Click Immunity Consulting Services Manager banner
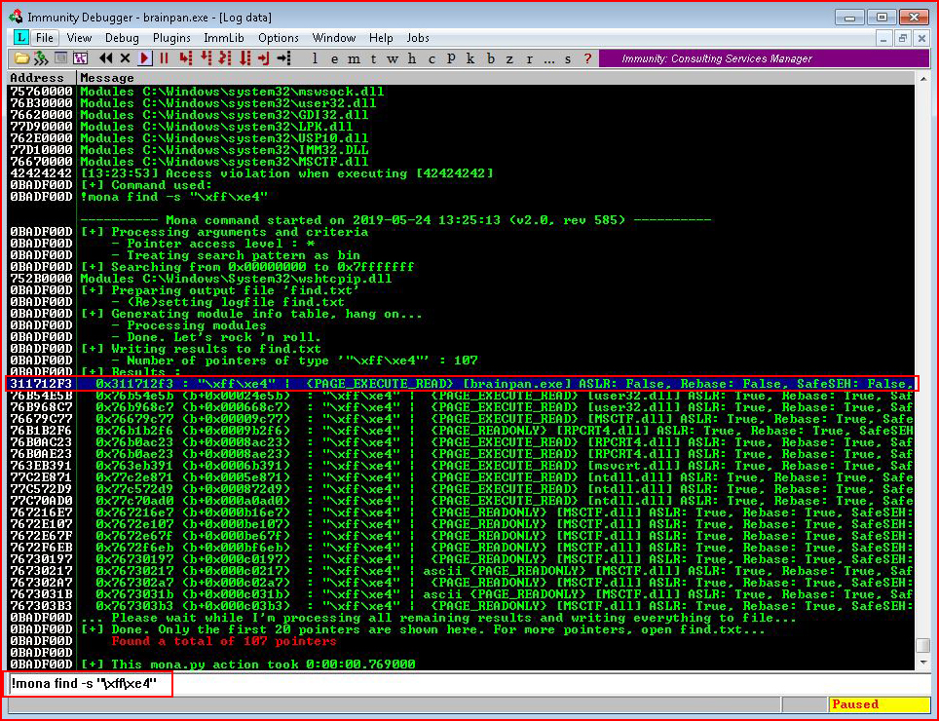 [763, 58]
